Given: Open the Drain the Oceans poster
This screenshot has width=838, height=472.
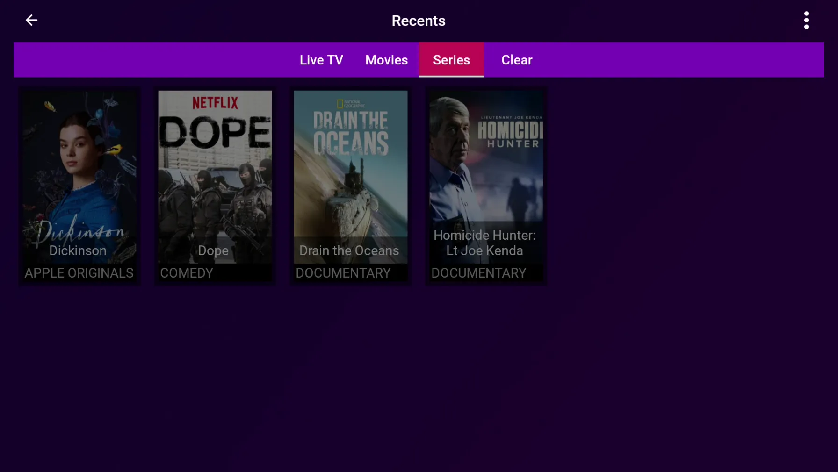Looking at the screenshot, I should [350, 177].
